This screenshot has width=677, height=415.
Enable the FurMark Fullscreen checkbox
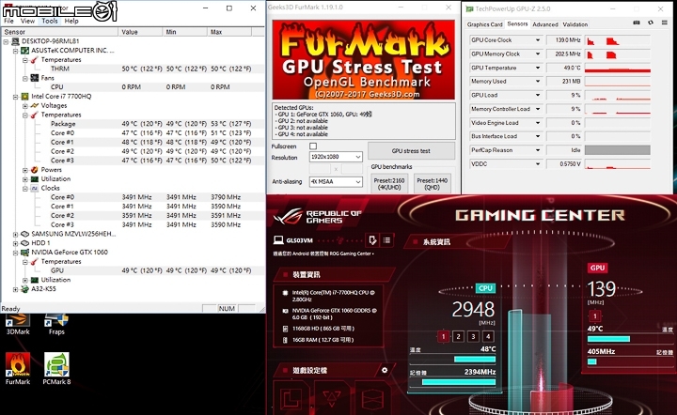[x=313, y=146]
